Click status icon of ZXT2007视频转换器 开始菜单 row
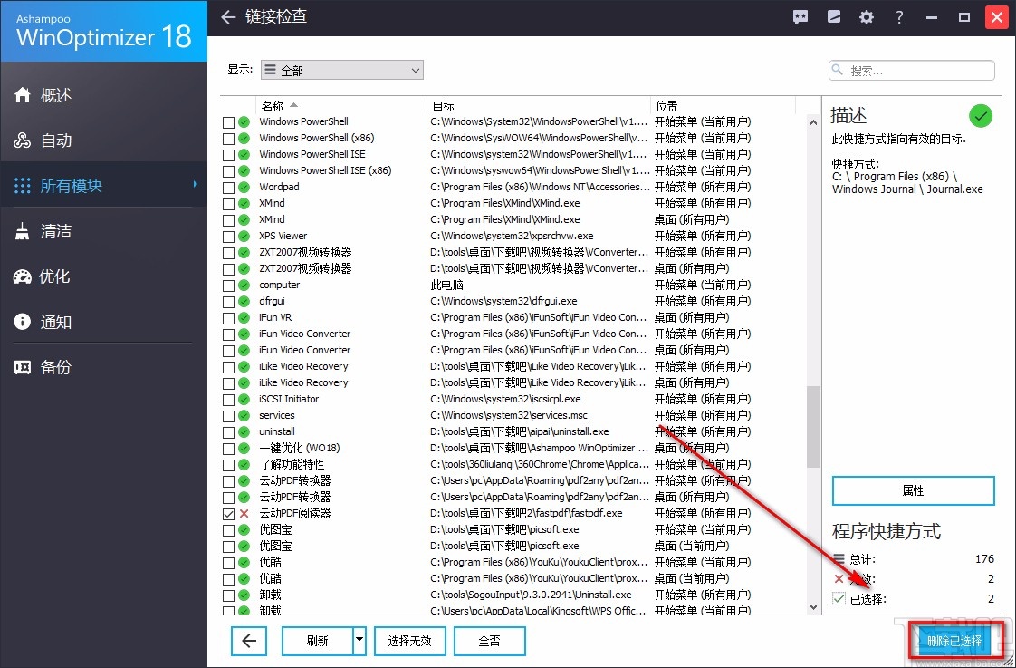The image size is (1016, 668). pyautogui.click(x=244, y=252)
